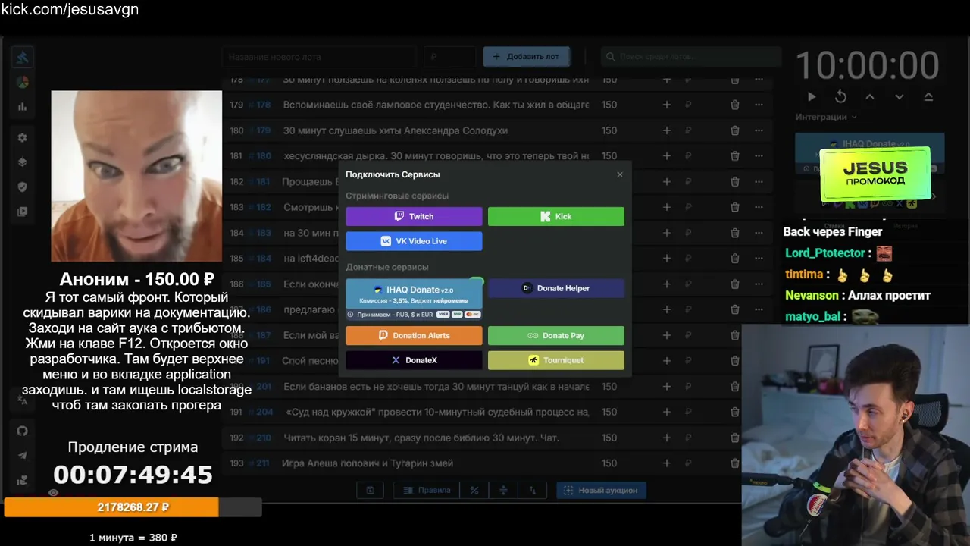The image size is (970, 546).
Task: Connect the Kick streaming service
Action: tap(556, 216)
